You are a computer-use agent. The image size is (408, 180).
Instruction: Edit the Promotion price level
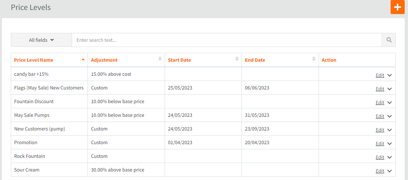(x=380, y=143)
